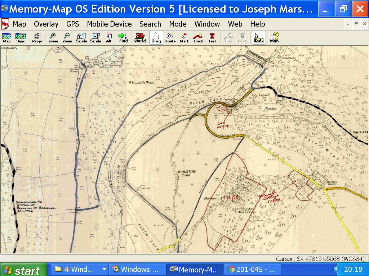
Task: Toggle the Drag mode tool
Action: (x=156, y=38)
